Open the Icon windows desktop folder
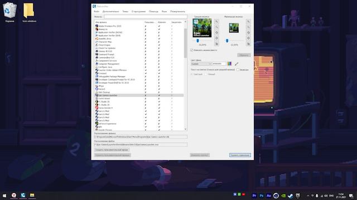The width and height of the screenshot is (357, 200). pos(29,12)
